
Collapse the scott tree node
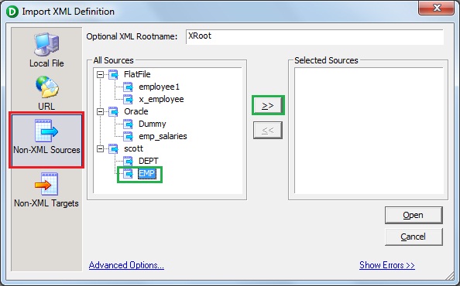click(x=101, y=148)
